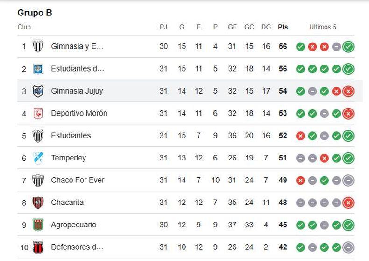Click Deportivo Morón's red crest icon
Screen dimensions: 369x261
tap(38, 114)
